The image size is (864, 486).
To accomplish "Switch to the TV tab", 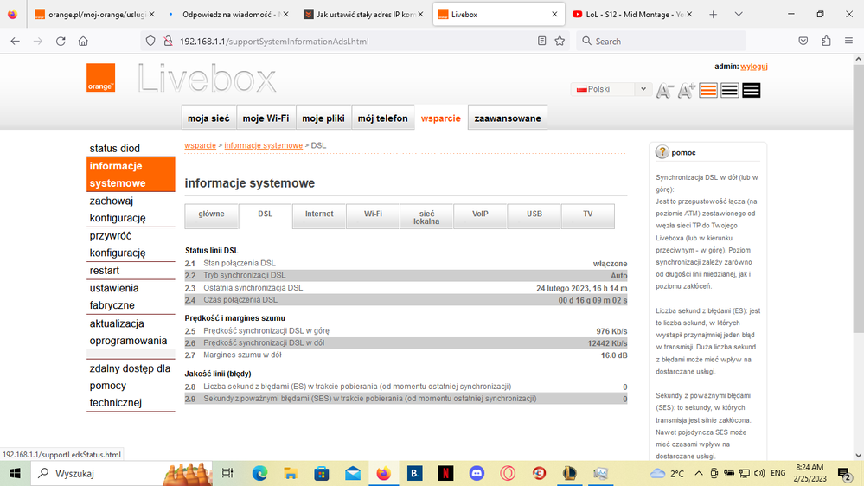I will 588,216.
